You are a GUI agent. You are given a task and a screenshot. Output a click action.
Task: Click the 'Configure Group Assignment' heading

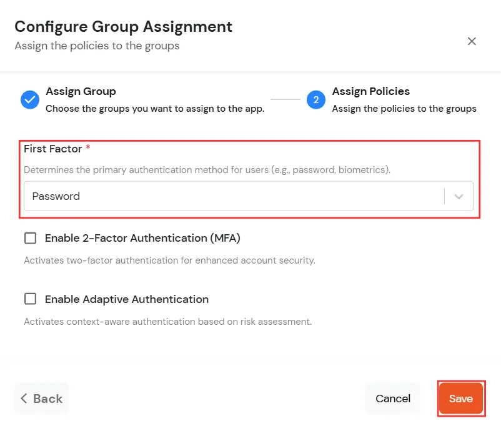tap(123, 26)
